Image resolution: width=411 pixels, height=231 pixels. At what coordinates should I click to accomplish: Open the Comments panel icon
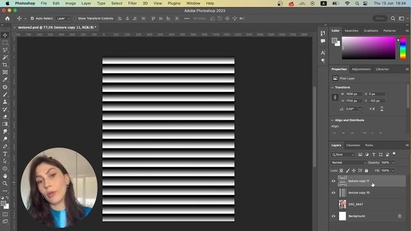click(323, 41)
